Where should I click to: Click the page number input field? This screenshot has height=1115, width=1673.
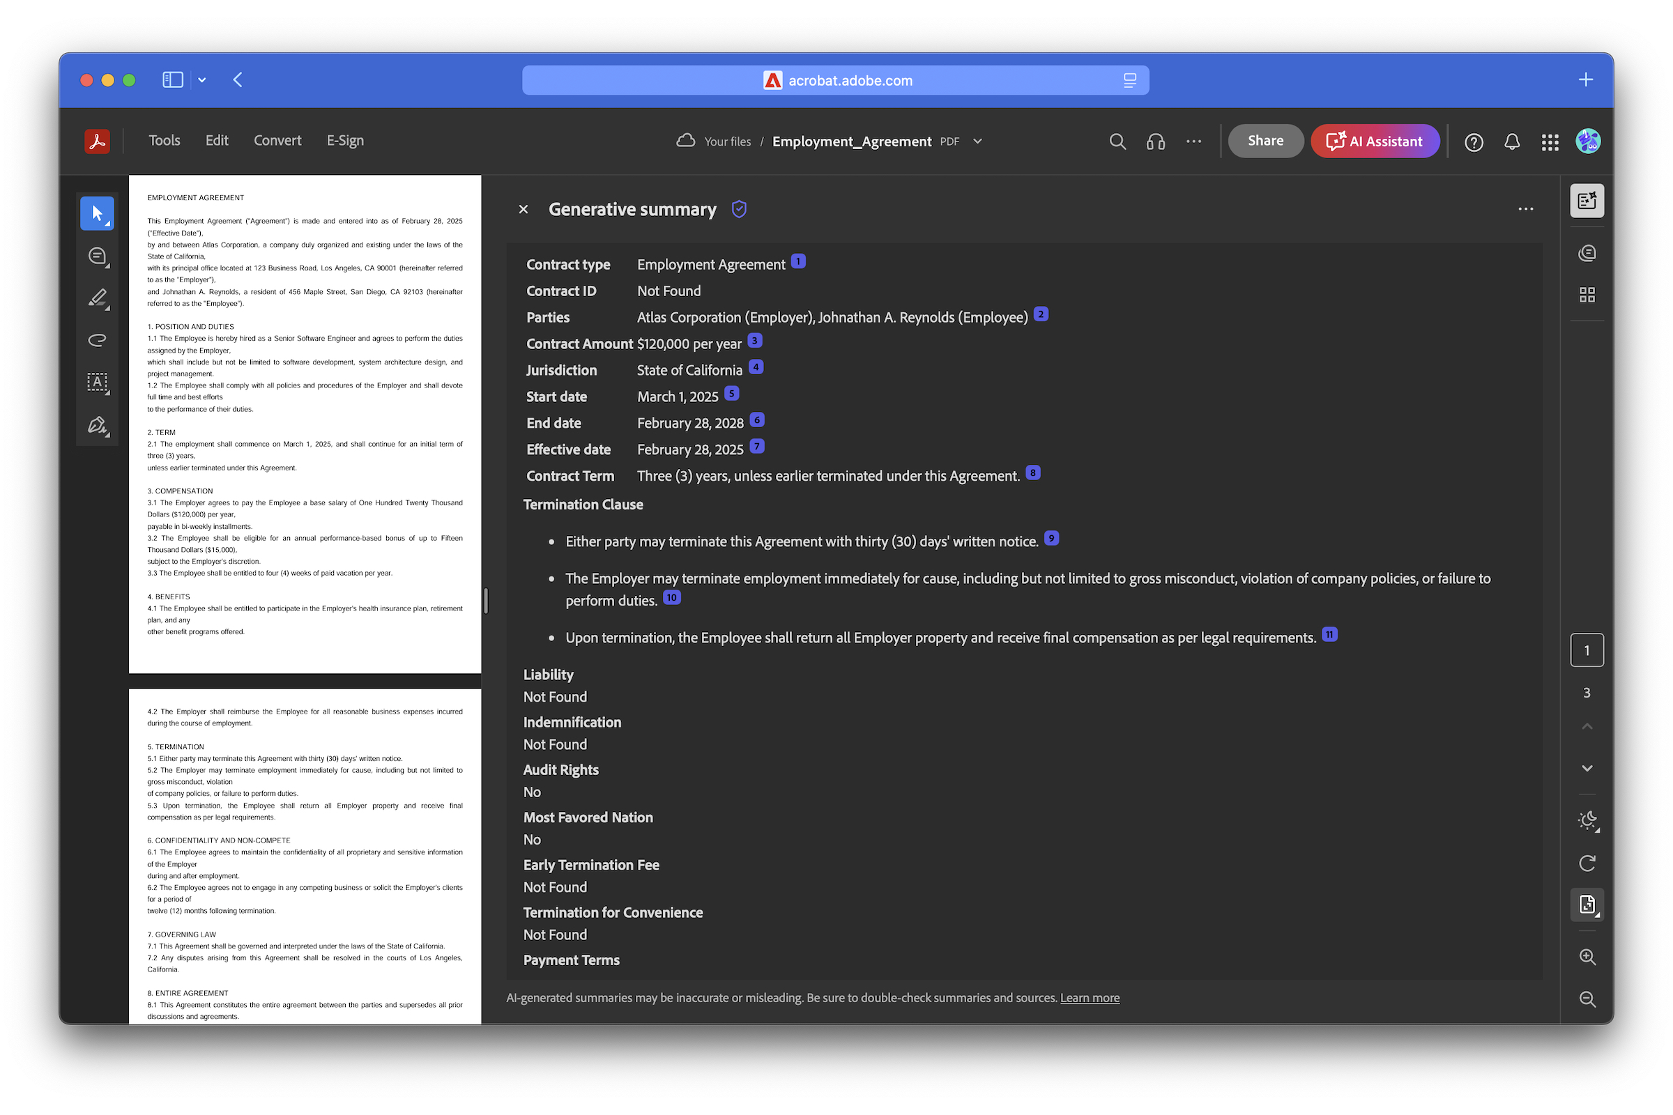coord(1588,649)
